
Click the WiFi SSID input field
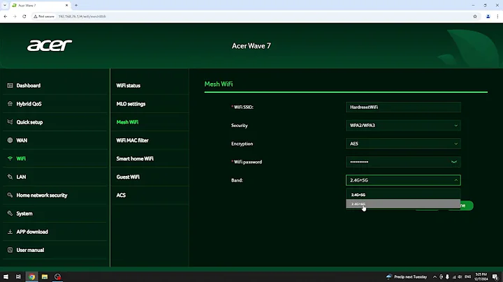tap(403, 107)
